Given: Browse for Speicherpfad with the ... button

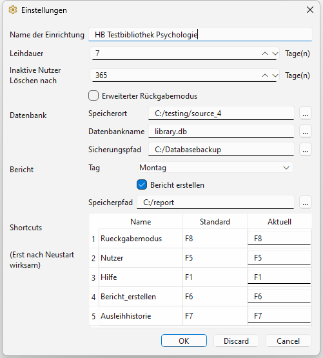Looking at the screenshot, I should [306, 203].
